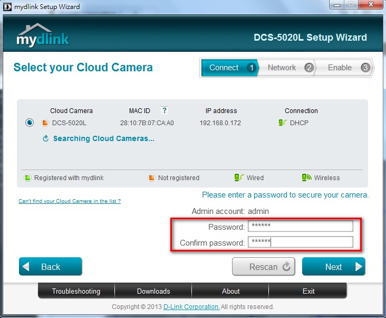The image size is (386, 318).
Task: Click the DCS-5020L camera name
Action: click(x=69, y=123)
